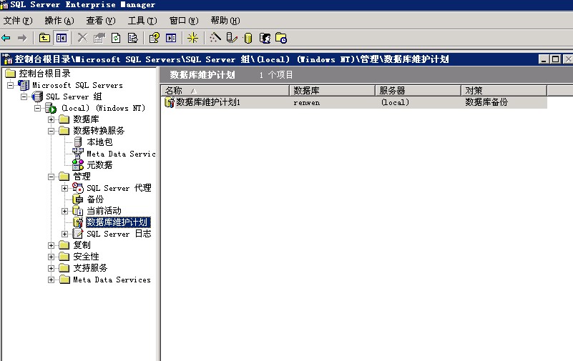Click the SQL Server 组 icon

37,97
